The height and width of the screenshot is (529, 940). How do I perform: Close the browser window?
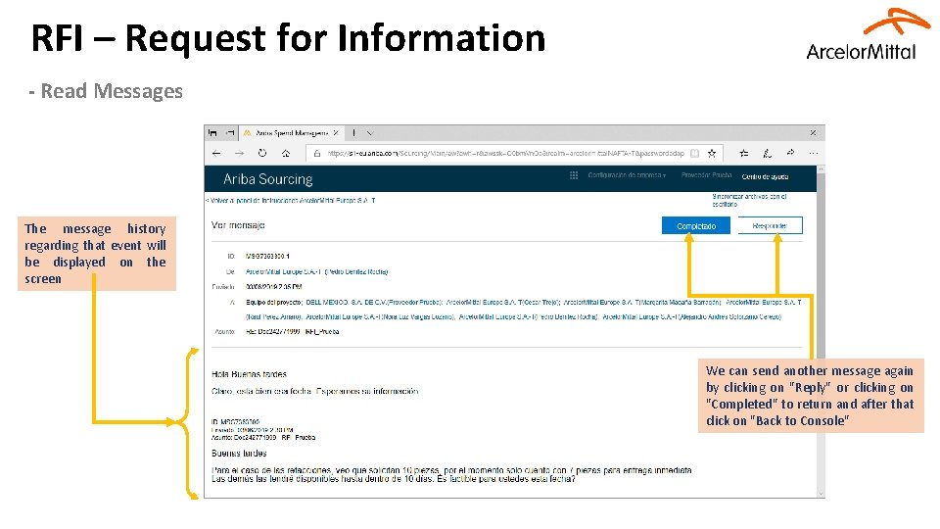813,132
